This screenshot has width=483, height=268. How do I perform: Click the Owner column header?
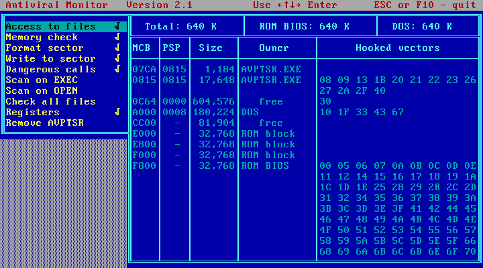coord(274,48)
